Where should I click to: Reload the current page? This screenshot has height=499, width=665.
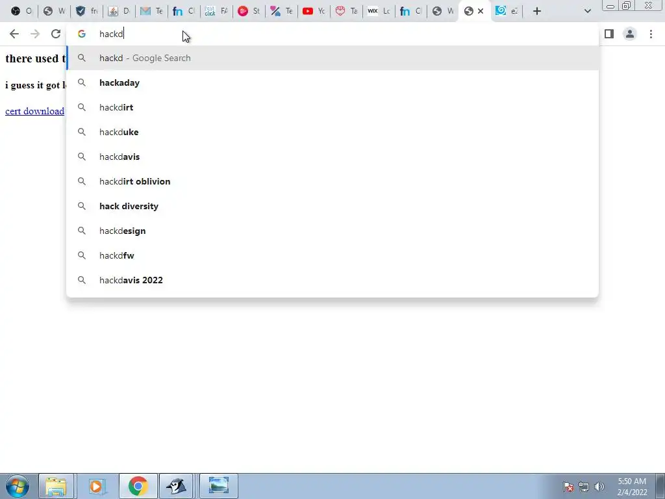56,34
